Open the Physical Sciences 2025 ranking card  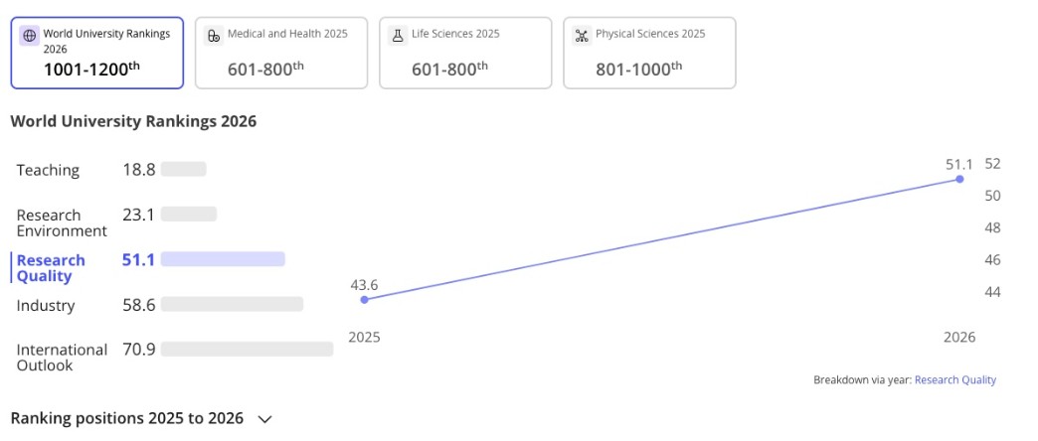pos(649,54)
